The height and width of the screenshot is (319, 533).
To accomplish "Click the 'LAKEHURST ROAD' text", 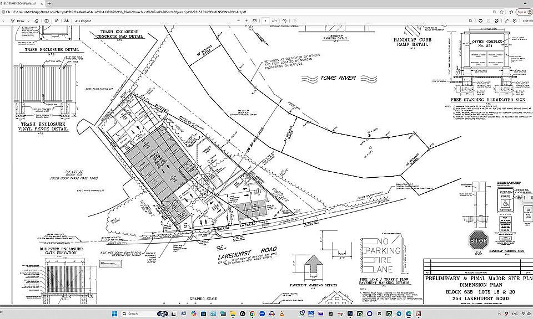I will click(x=247, y=253).
